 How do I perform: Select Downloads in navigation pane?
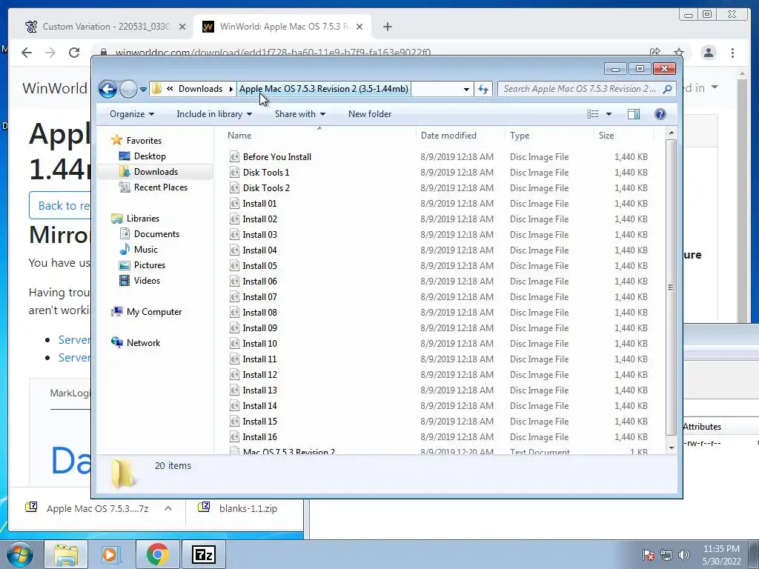tap(156, 172)
